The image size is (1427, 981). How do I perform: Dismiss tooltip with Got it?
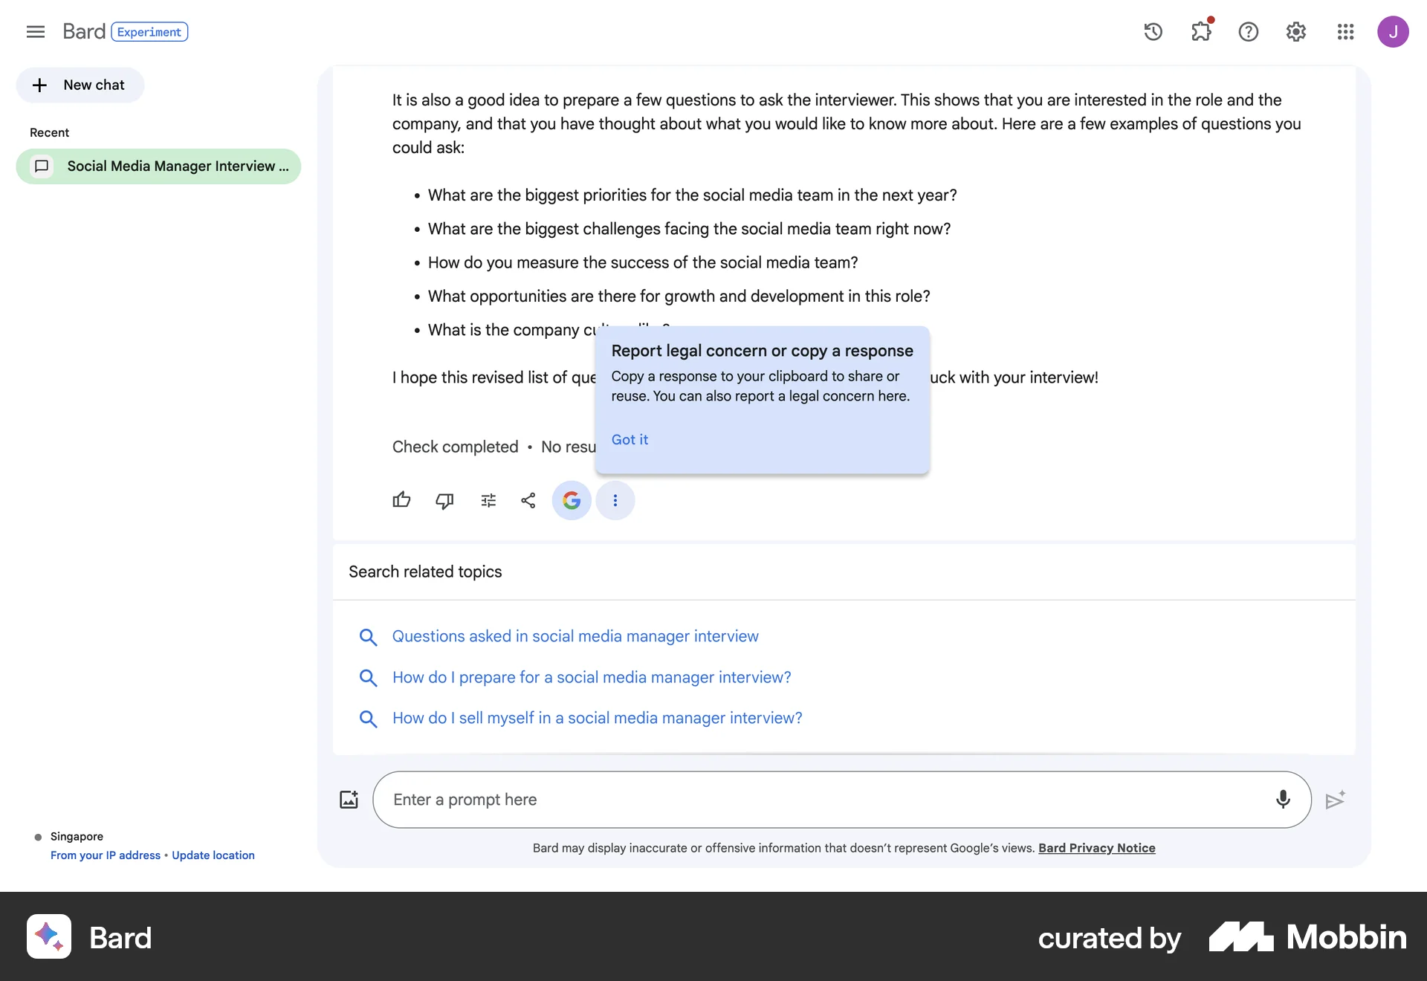pos(630,439)
